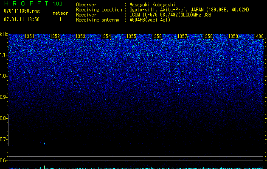The height and width of the screenshot is (169, 267).
Task: Click the 1357 time marker
Action: pyautogui.click(x=182, y=36)
